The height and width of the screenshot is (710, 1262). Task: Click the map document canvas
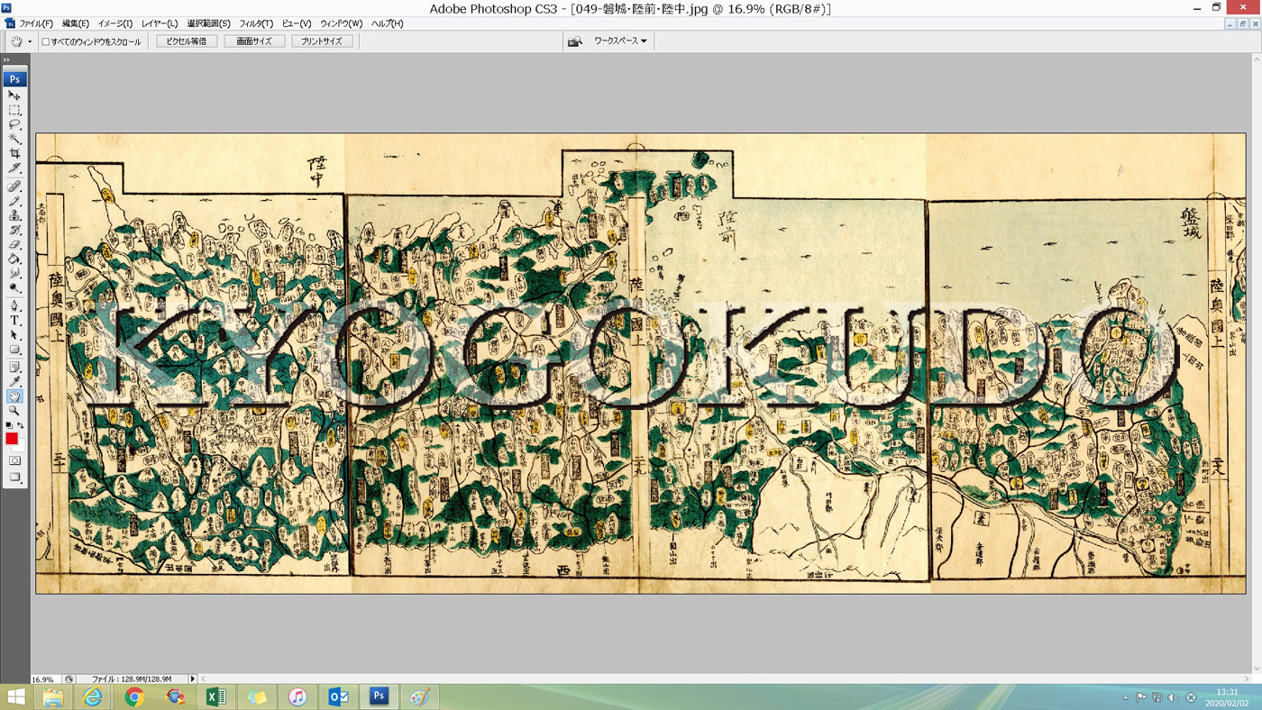click(640, 363)
